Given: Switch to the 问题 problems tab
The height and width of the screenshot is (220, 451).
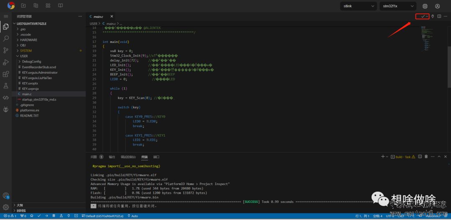Looking at the screenshot, I should pos(96,157).
